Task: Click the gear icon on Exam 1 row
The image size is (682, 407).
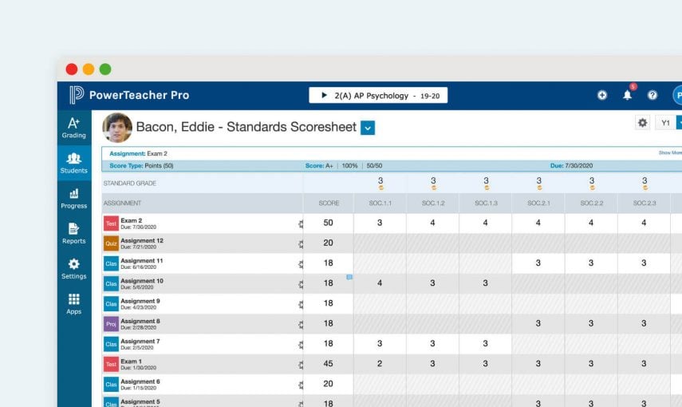Action: [x=301, y=365]
